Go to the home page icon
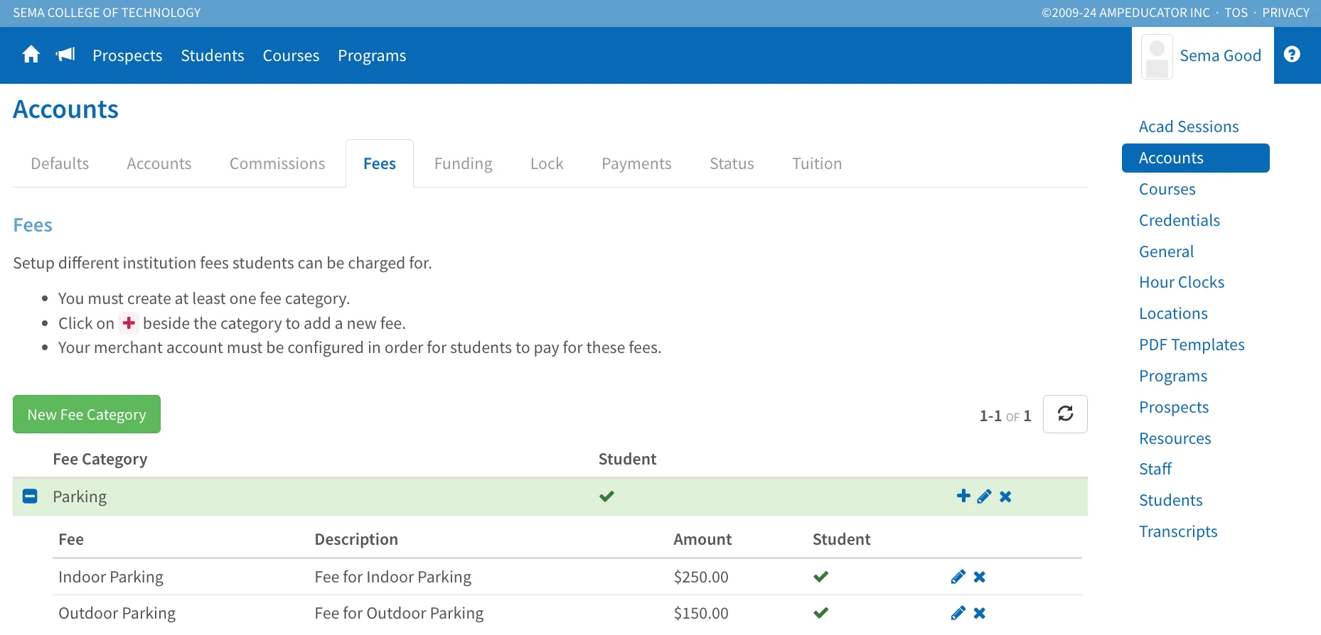This screenshot has height=635, width=1321. (x=31, y=55)
